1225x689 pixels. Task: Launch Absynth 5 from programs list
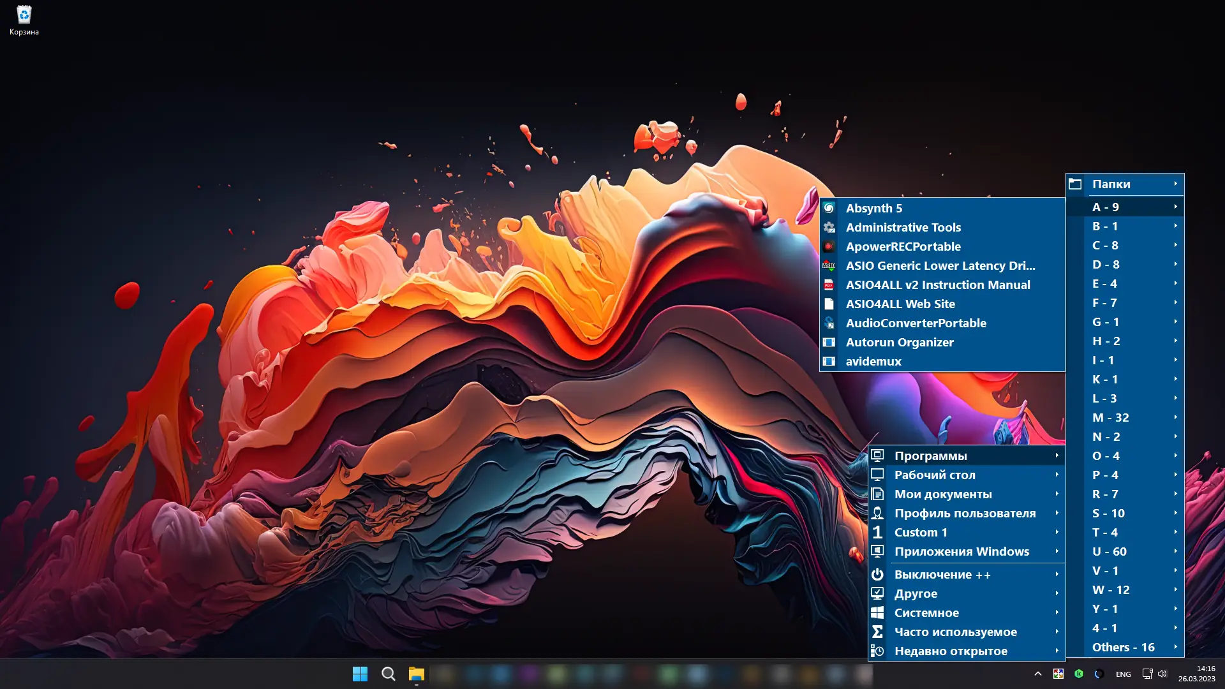[x=873, y=208]
